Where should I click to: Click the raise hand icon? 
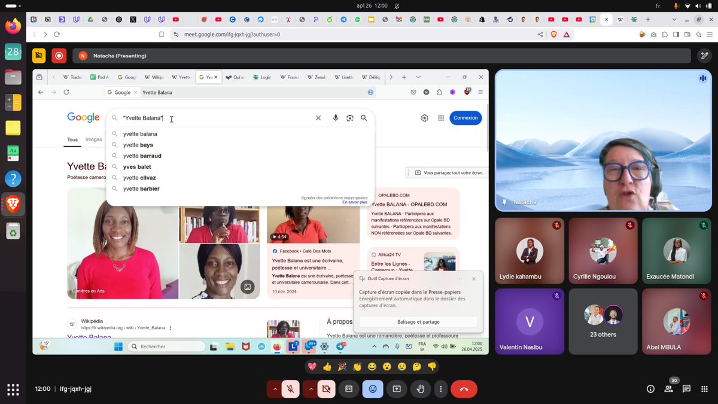click(x=420, y=388)
